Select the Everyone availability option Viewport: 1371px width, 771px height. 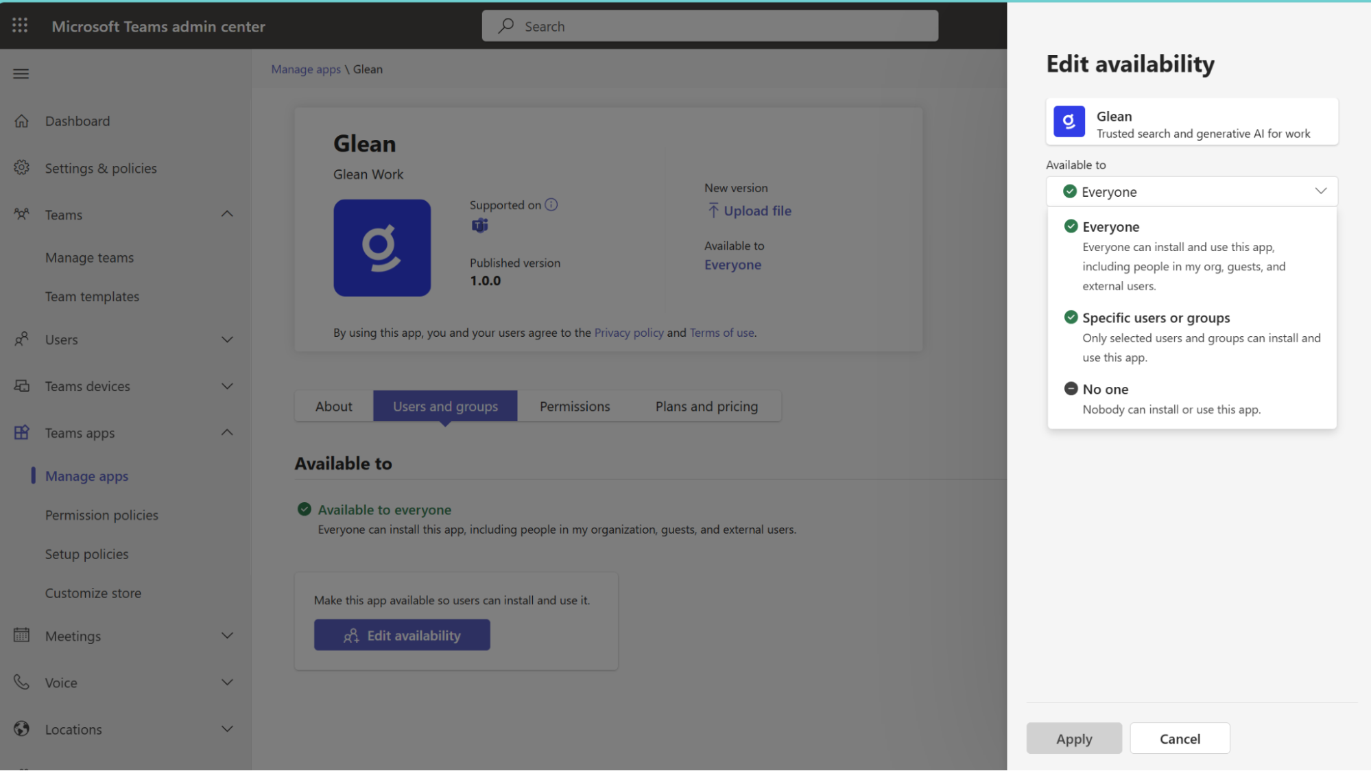(1192, 255)
